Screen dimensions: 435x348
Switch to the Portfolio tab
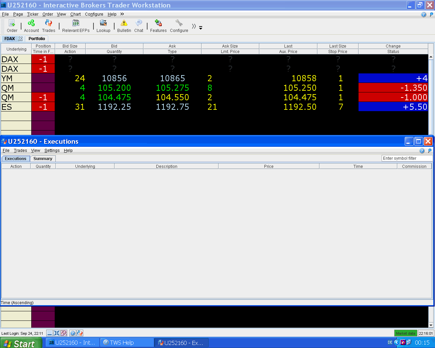(x=37, y=39)
